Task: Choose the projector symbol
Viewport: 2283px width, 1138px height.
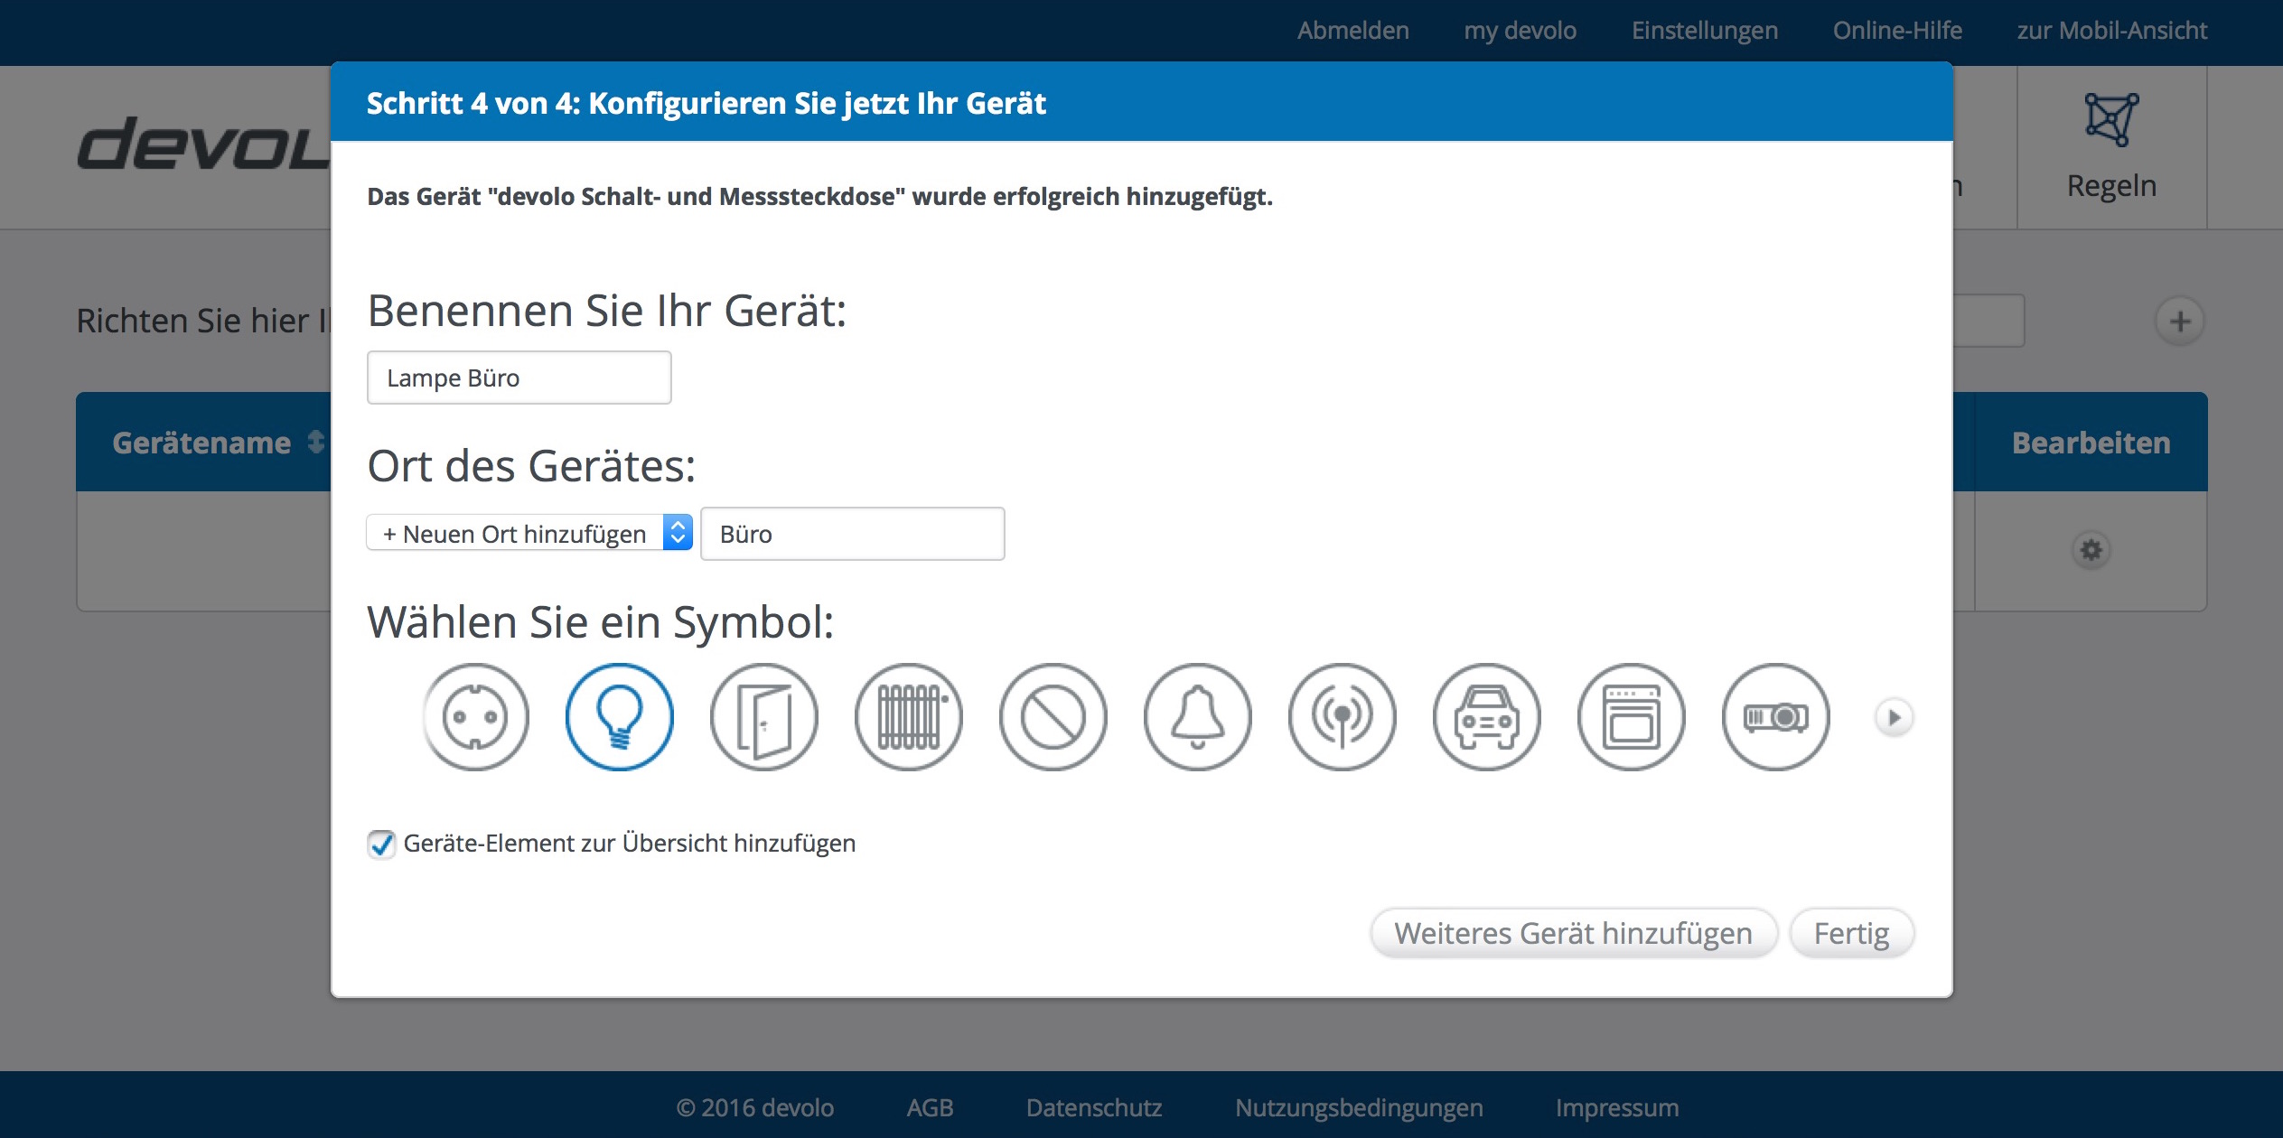Action: pyautogui.click(x=1776, y=717)
